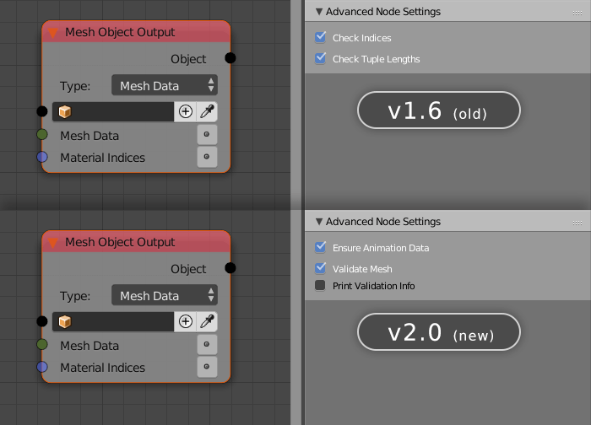This screenshot has width=591, height=425.
Task: Click the plus new-object icon in the bottom node
Action: 186,321
